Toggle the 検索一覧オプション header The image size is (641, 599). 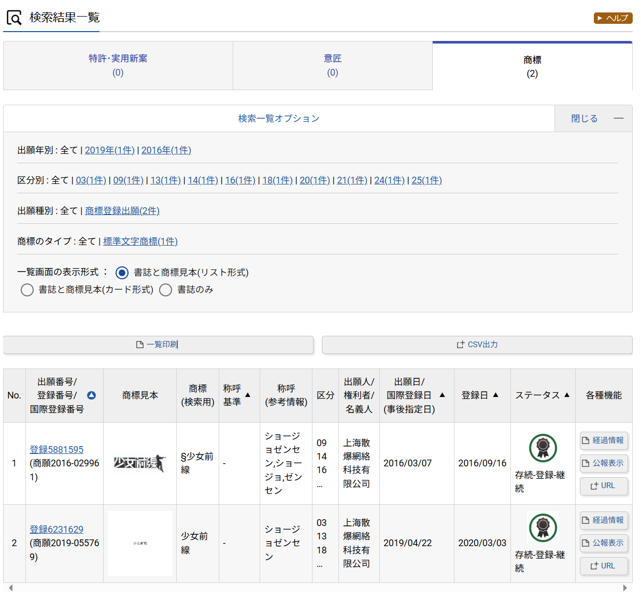click(279, 119)
